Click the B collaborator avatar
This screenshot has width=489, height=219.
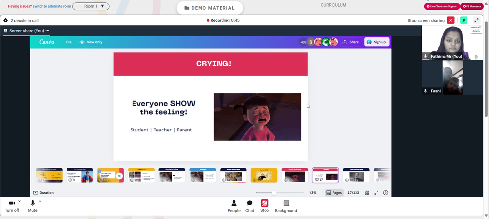pyautogui.click(x=311, y=42)
